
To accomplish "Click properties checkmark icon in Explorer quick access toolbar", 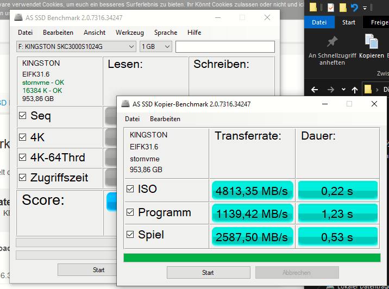I will click(x=331, y=8).
